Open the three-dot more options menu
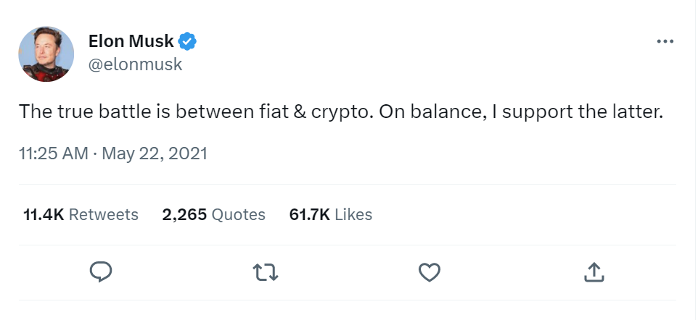The image size is (698, 320). point(665,42)
